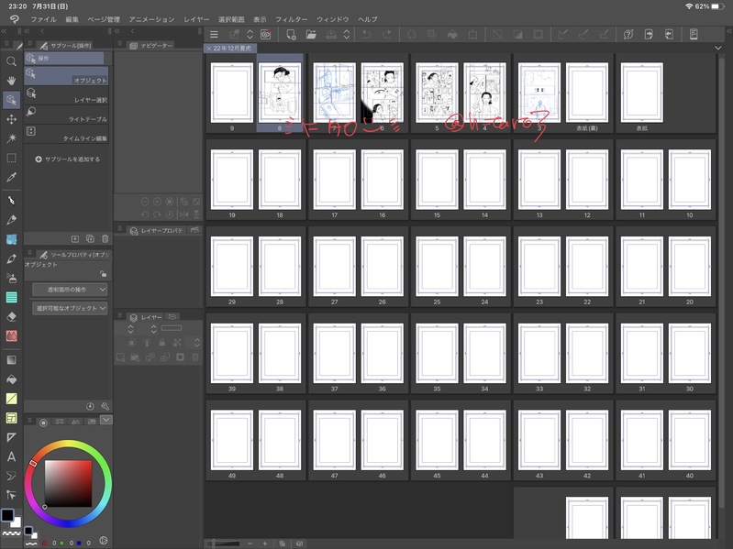Select the ライトテーブル subtool
This screenshot has height=549, width=733.
click(x=66, y=115)
